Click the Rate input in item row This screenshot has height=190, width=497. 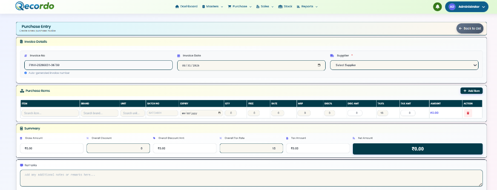(x=278, y=113)
